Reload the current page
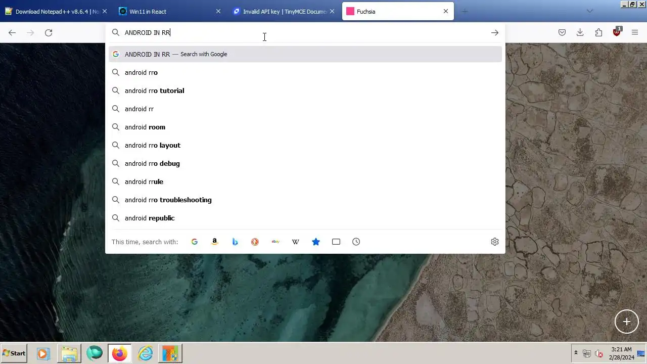Viewport: 647px width, 364px height. (49, 32)
